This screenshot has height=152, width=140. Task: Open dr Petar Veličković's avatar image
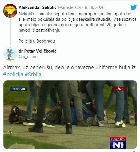[x=10, y=54]
